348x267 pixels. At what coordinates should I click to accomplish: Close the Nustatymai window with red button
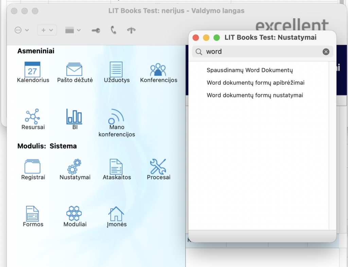tap(196, 38)
